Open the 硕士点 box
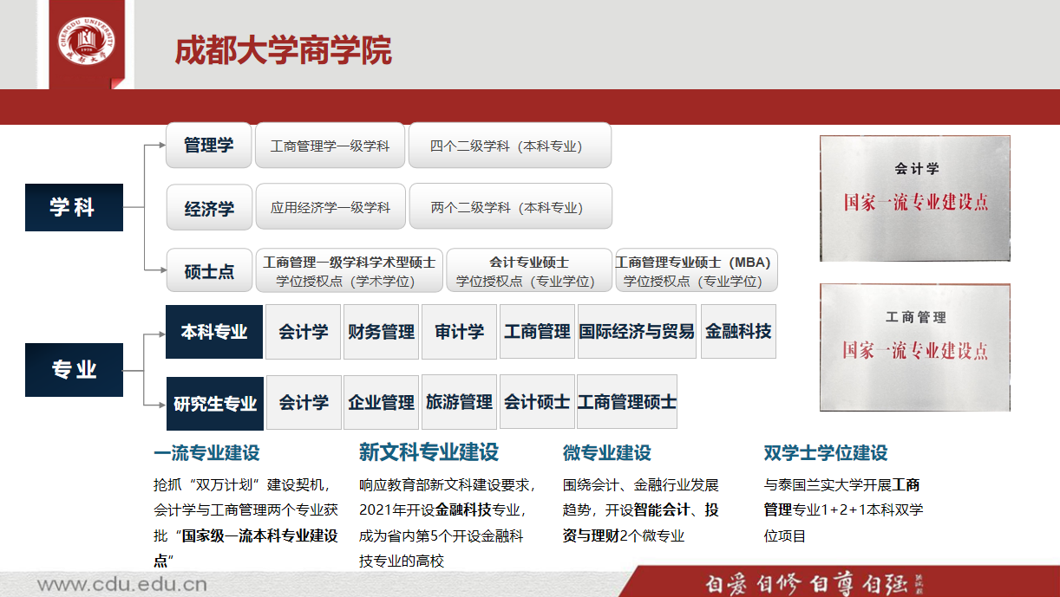 [209, 271]
